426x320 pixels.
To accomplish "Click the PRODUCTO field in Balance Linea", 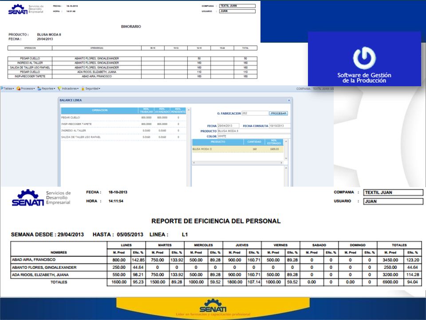I will 254,131.
